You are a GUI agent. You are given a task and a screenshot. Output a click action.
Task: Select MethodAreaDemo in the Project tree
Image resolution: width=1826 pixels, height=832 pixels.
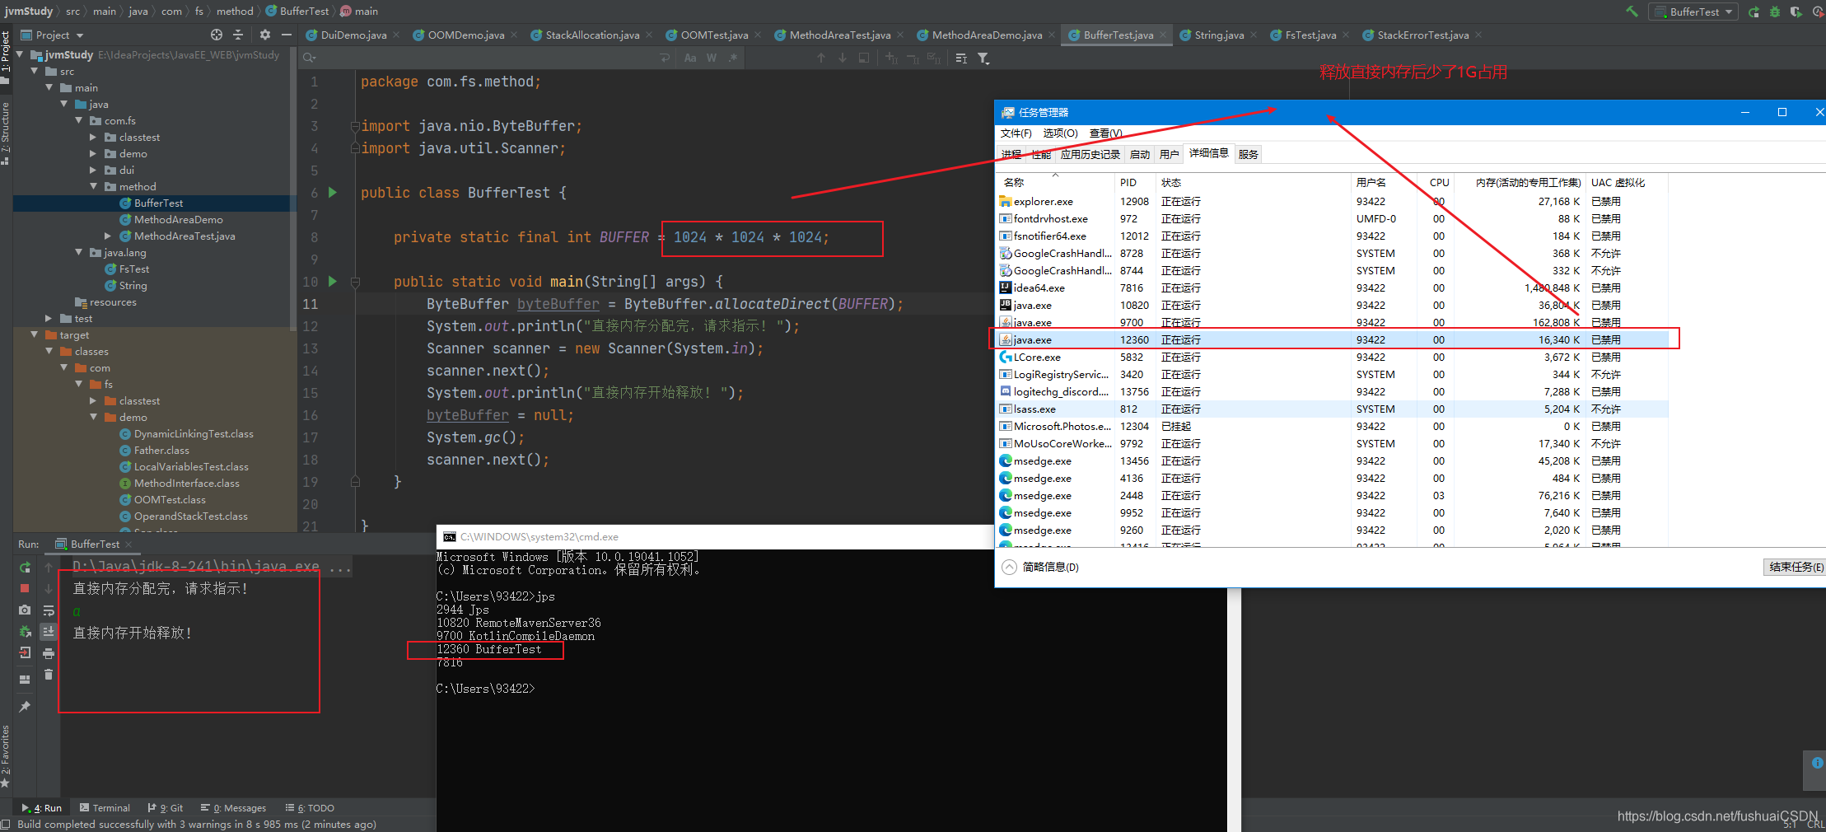click(x=178, y=219)
